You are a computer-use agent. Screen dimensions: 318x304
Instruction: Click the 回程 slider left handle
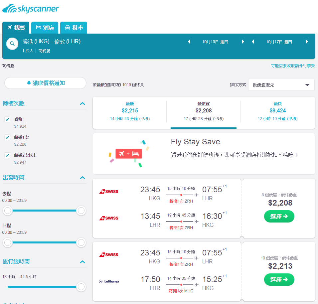8,242
